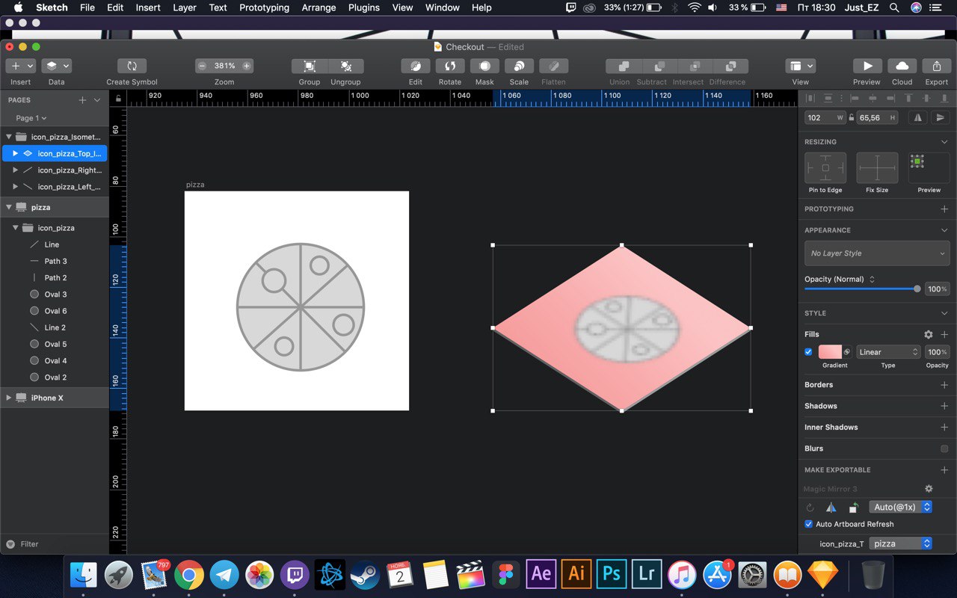Open the Cloud upload button
Viewport: 957px width, 598px height.
coord(902,66)
